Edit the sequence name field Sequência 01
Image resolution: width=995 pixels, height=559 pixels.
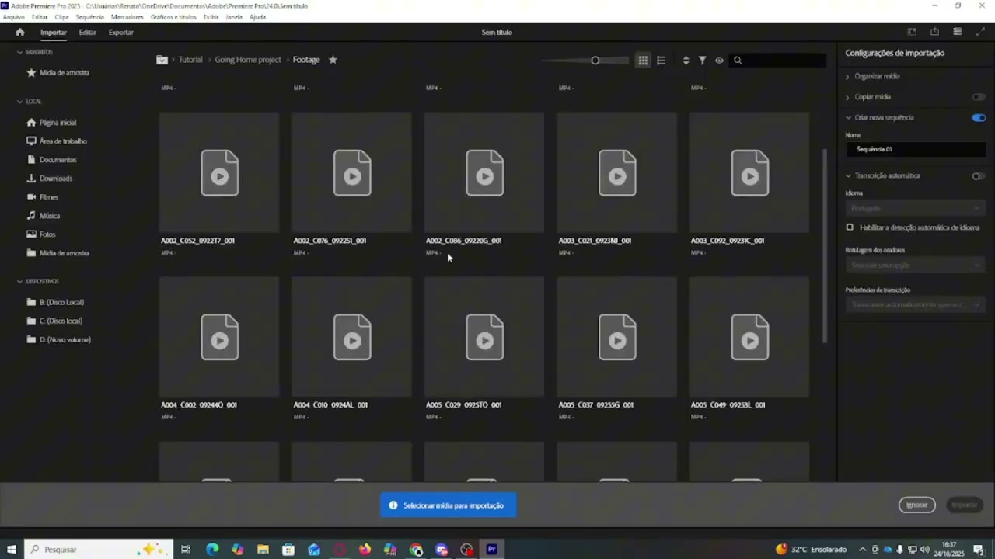click(x=916, y=149)
